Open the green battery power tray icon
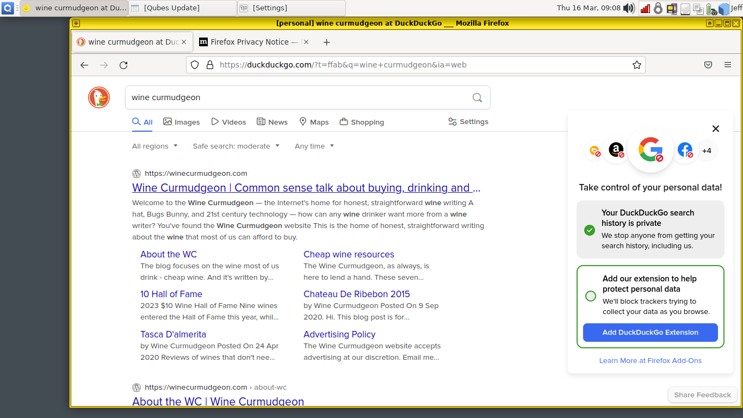743x418 pixels. tap(711, 9)
